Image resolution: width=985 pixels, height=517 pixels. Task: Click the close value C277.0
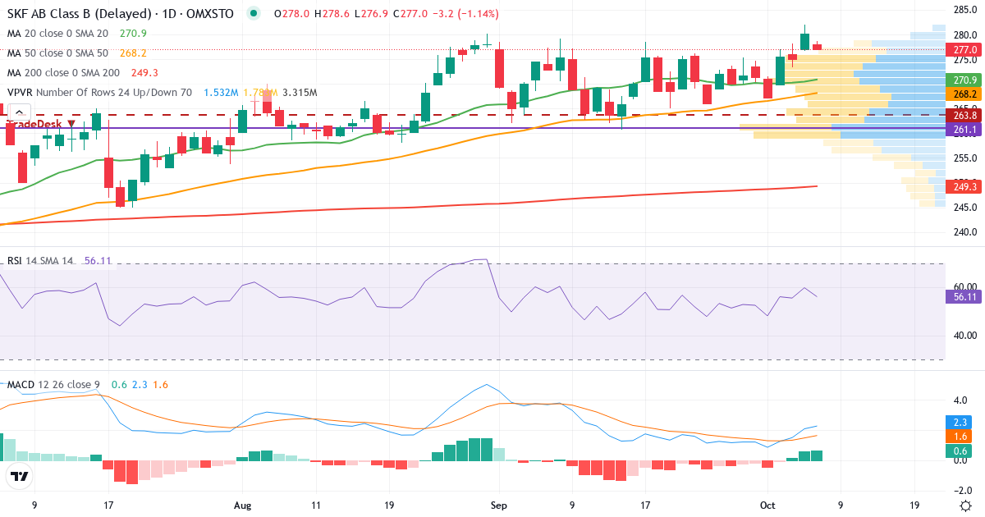click(x=409, y=14)
